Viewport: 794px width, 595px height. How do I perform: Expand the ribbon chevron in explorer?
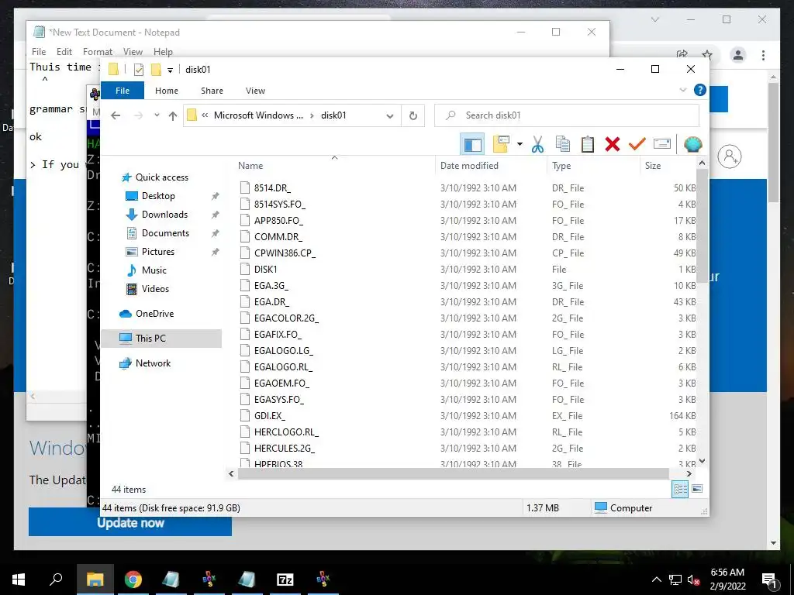(x=682, y=90)
